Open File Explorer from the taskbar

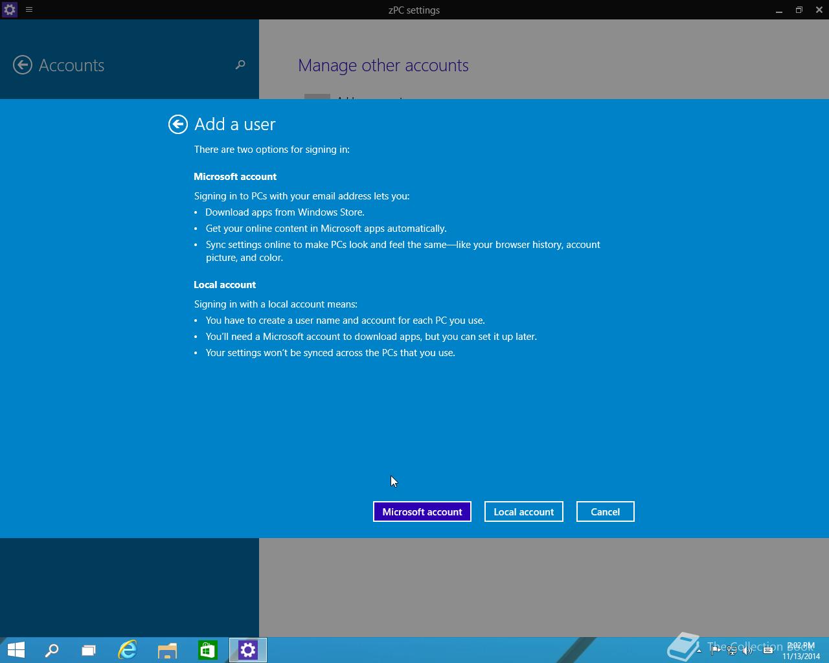168,650
